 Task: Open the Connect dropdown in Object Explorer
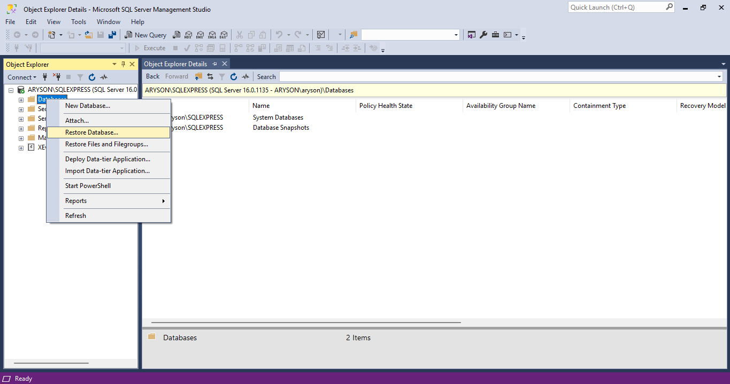click(21, 77)
